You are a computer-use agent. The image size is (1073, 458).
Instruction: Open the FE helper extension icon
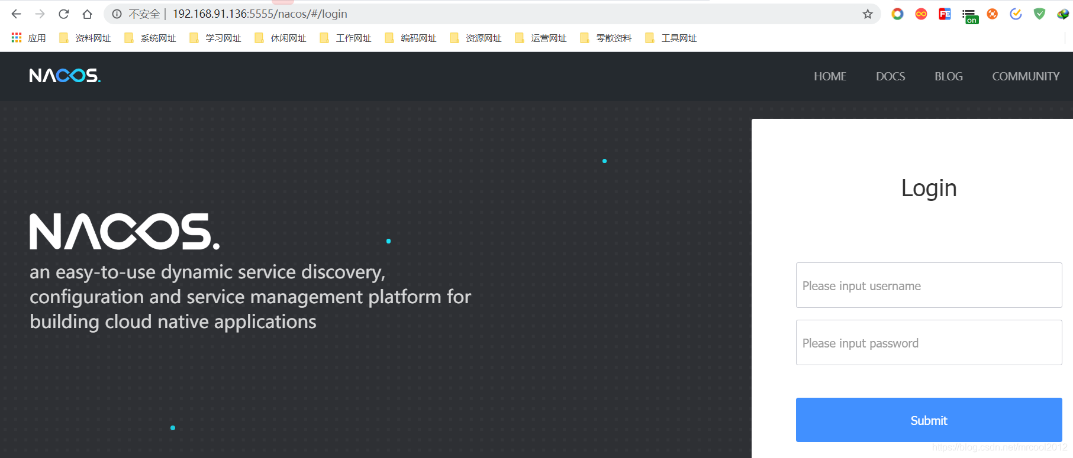(x=945, y=14)
